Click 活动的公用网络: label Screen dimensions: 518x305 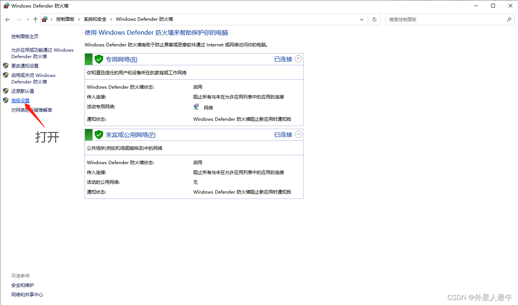(103, 182)
